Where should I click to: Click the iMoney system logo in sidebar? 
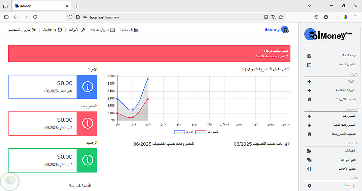click(328, 34)
